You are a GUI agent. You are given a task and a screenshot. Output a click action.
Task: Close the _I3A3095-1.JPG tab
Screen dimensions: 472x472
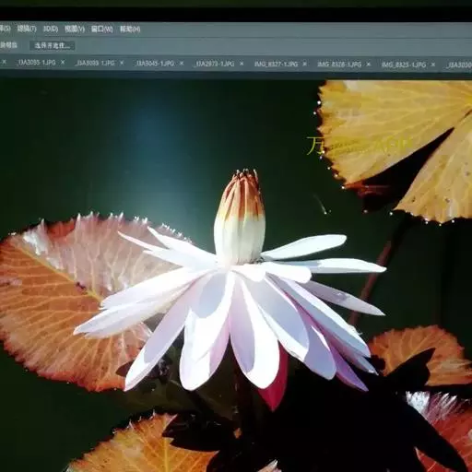(x=63, y=63)
